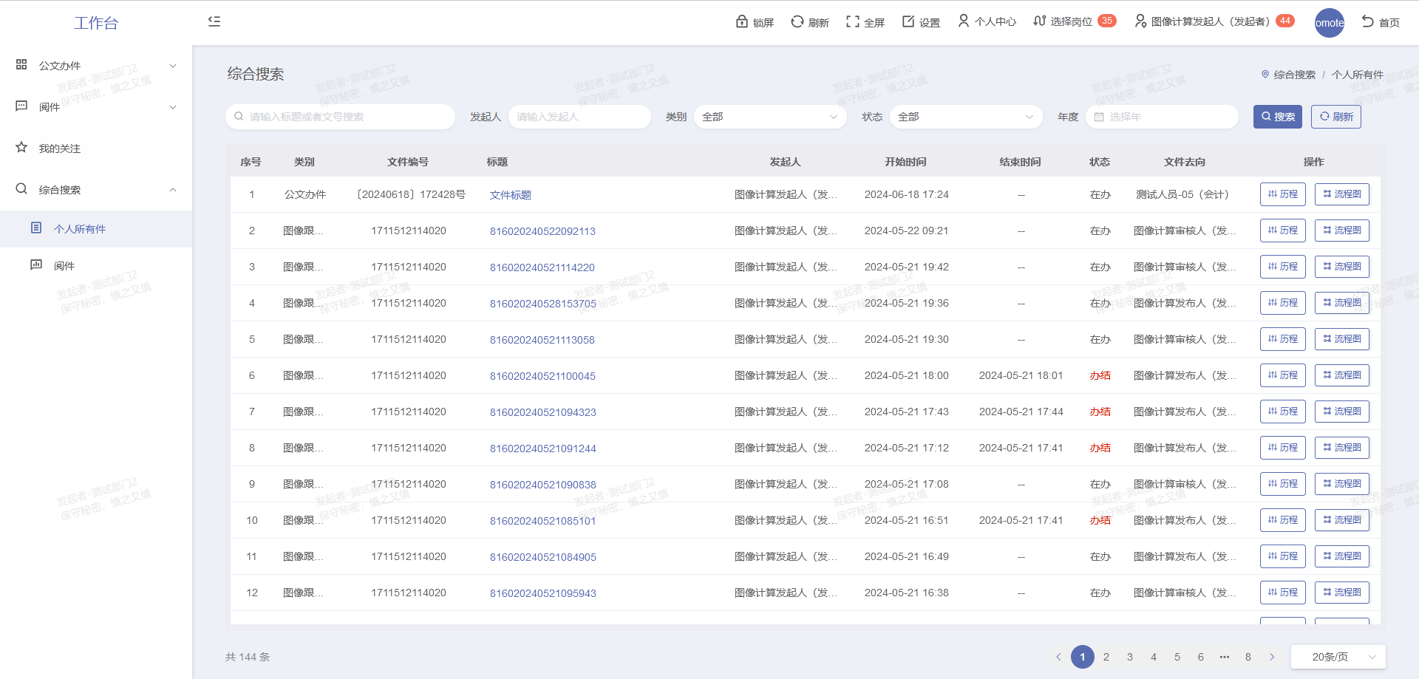
Task: Click the title or document number search field
Action: click(340, 117)
